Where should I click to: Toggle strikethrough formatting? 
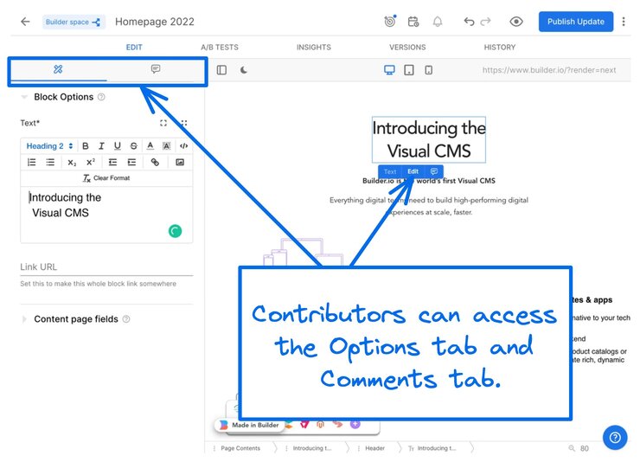tap(133, 146)
